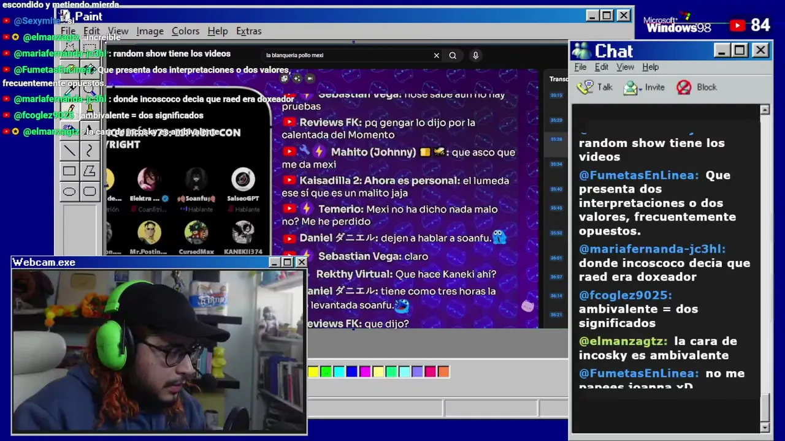Click Chat scrollbar up arrow

765,110
